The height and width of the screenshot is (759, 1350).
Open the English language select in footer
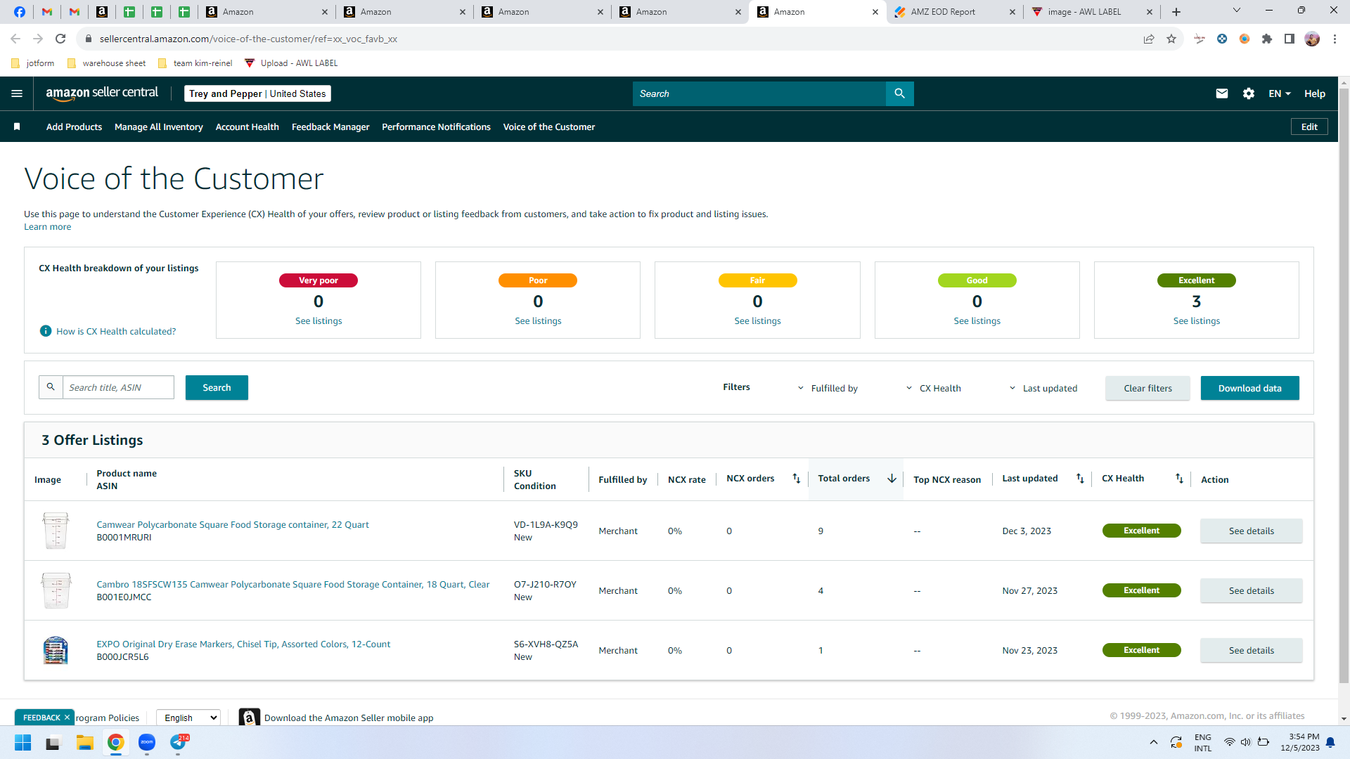[188, 718]
